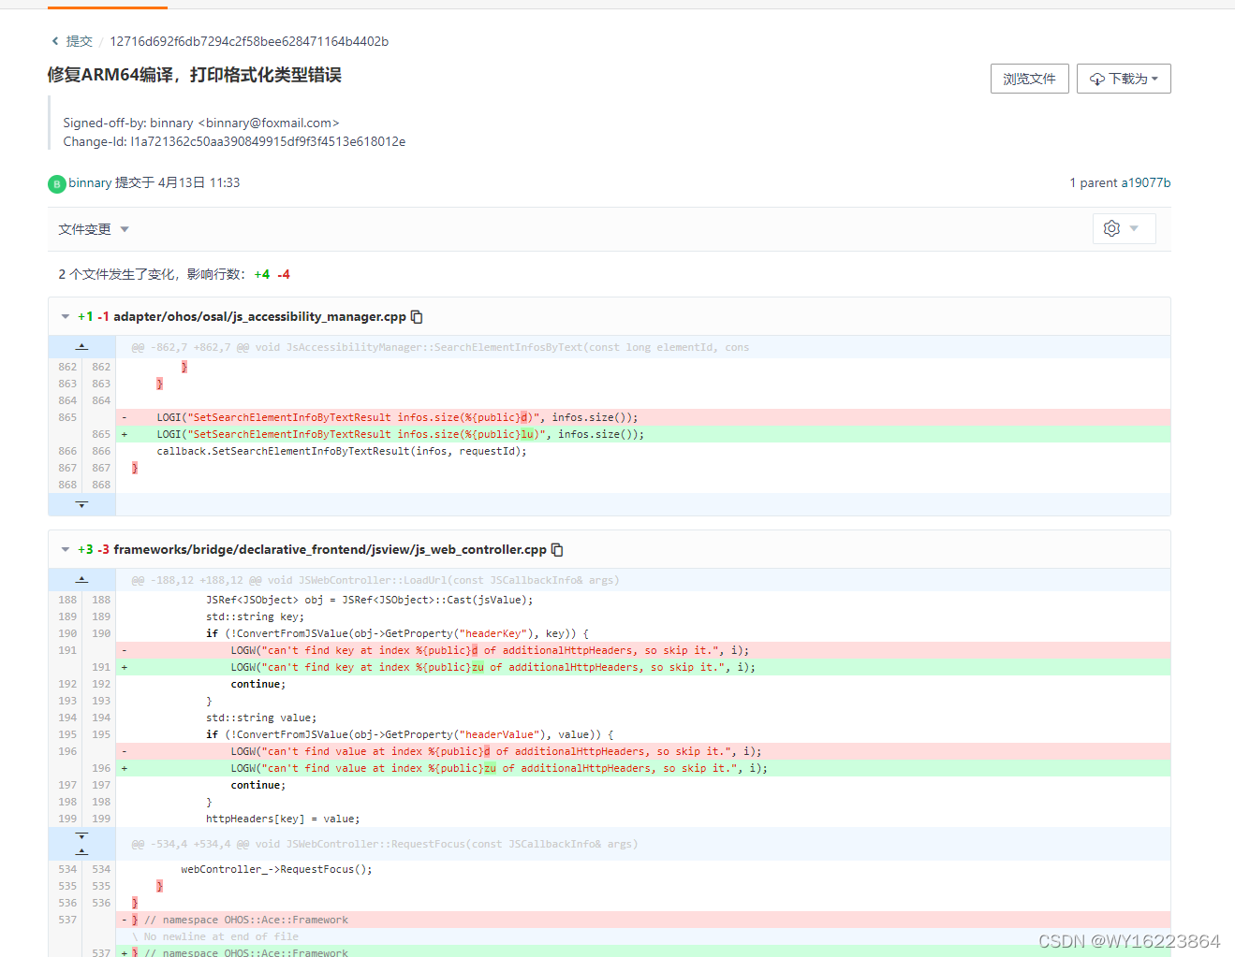The height and width of the screenshot is (957, 1235).
Task: Click line 190 ConvertFromJSValue headerKey
Action: point(397,633)
